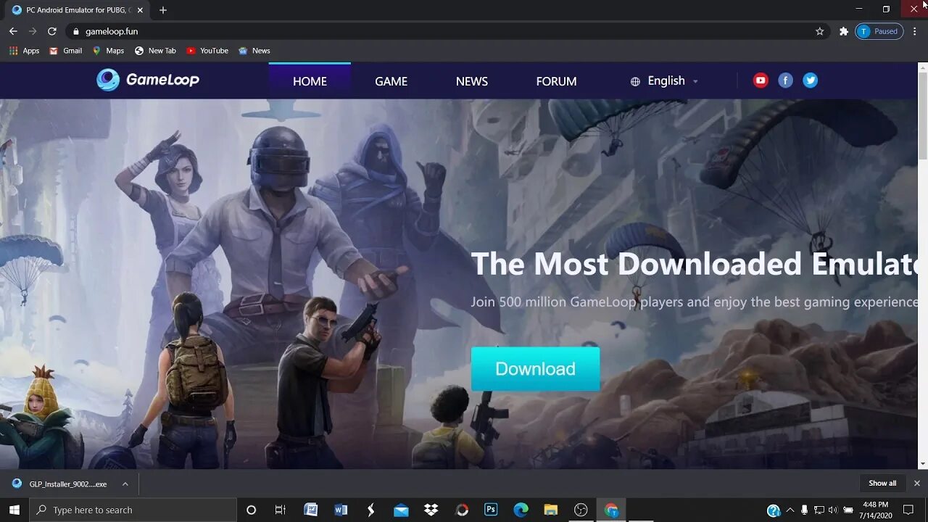Open the New Tab bookmark

(x=155, y=51)
